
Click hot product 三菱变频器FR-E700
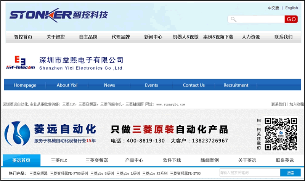[185, 173]
